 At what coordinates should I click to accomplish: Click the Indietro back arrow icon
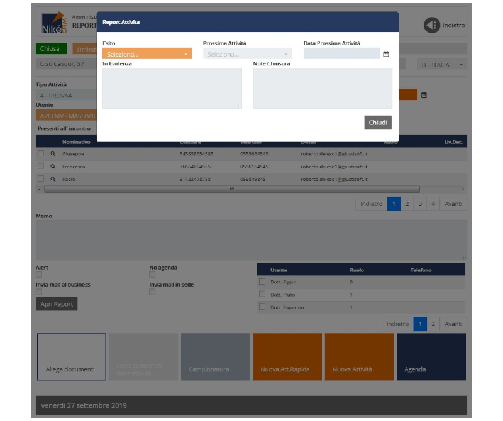click(x=432, y=25)
